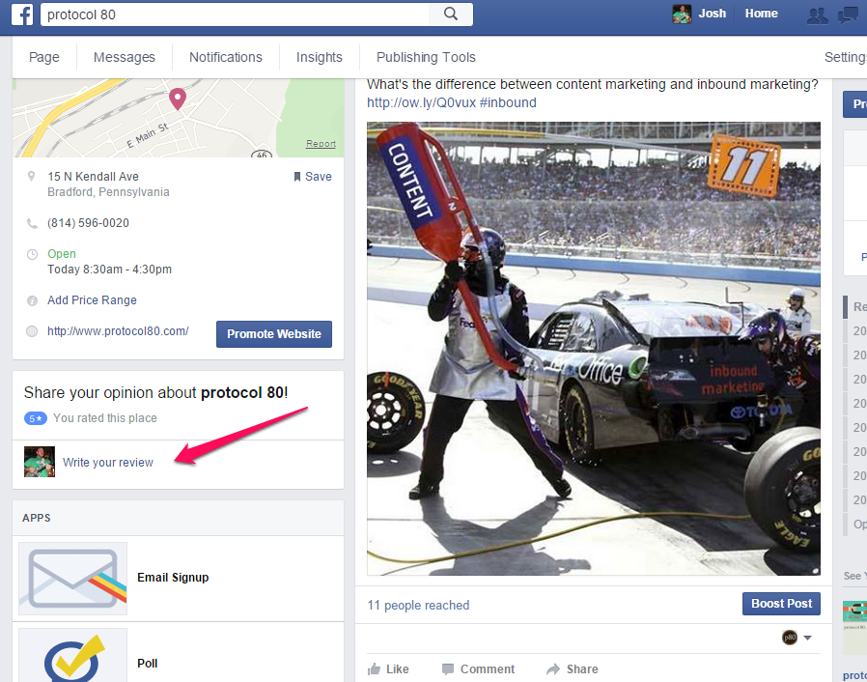
Task: Open the Poll app
Action: coord(147,663)
